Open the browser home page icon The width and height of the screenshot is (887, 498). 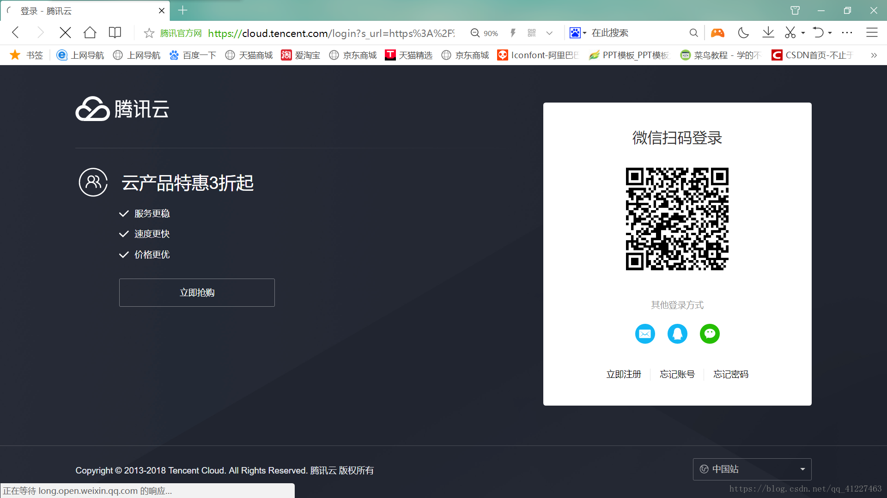90,32
